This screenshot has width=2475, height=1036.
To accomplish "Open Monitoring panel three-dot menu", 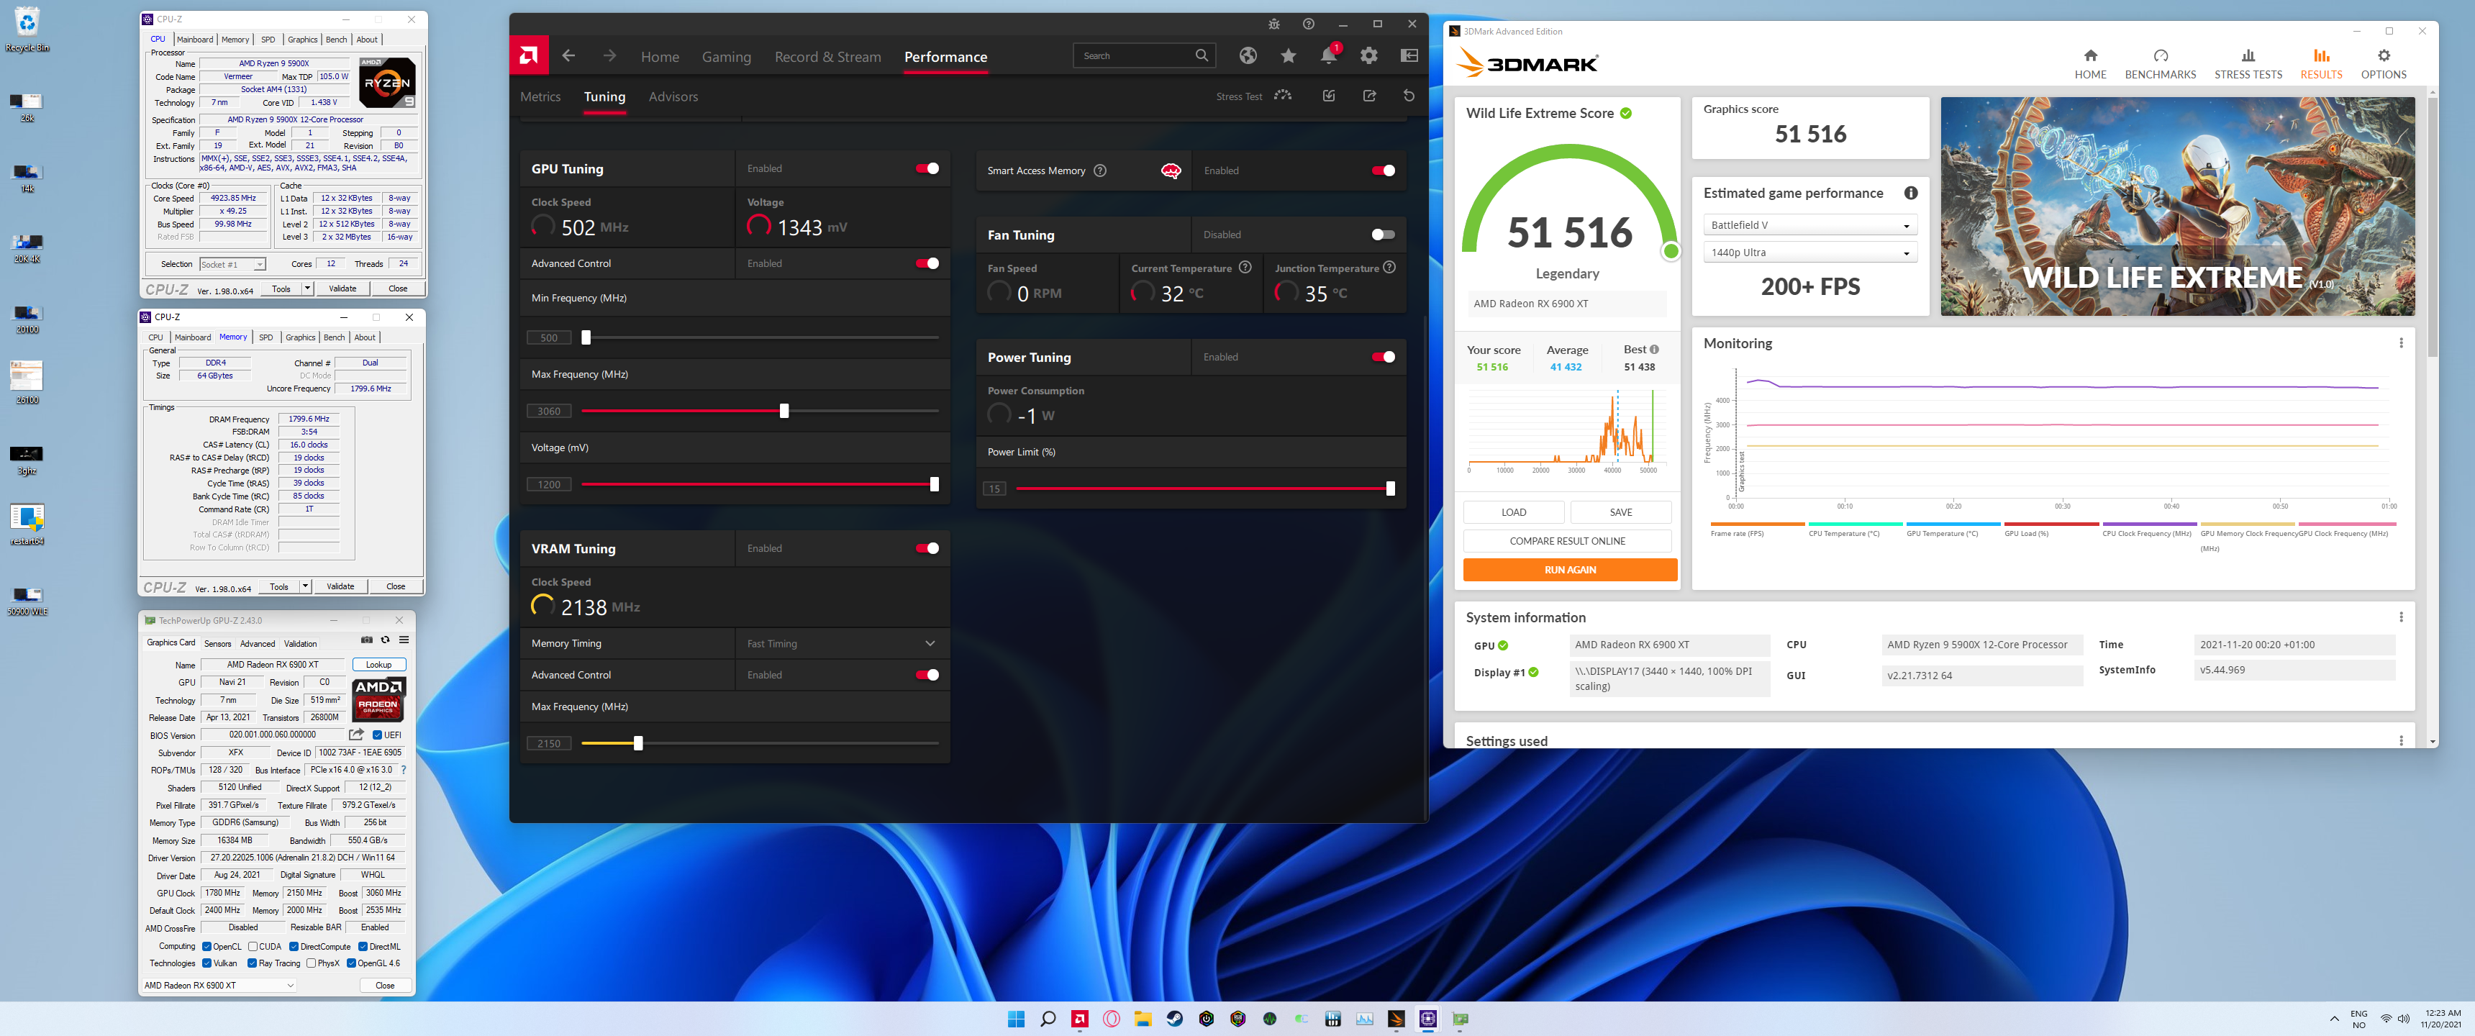I will click(2400, 343).
